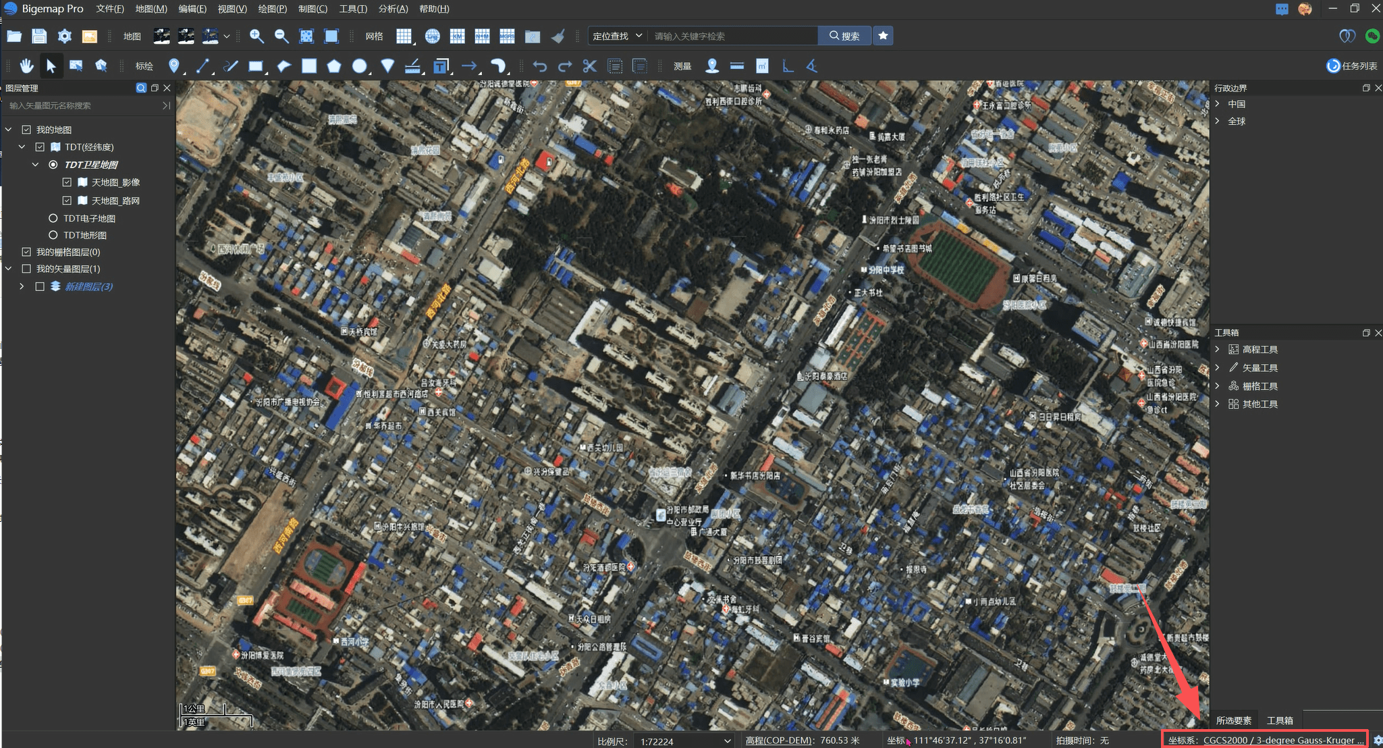Select the 新建图层(3) layer name
This screenshot has width=1383, height=748.
click(x=88, y=287)
